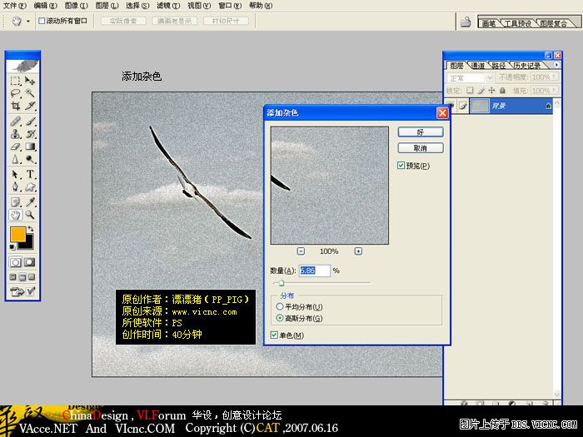Viewport: 583px width, 437px height.
Task: Click the noise amount input field
Action: [315, 271]
